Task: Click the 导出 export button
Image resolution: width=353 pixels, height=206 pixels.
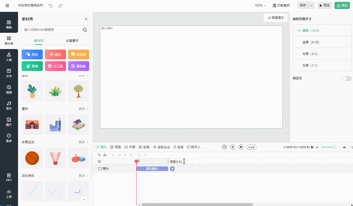Action: [342, 5]
